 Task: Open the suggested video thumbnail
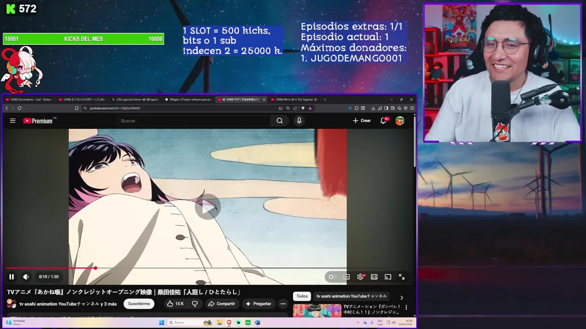coord(317,311)
